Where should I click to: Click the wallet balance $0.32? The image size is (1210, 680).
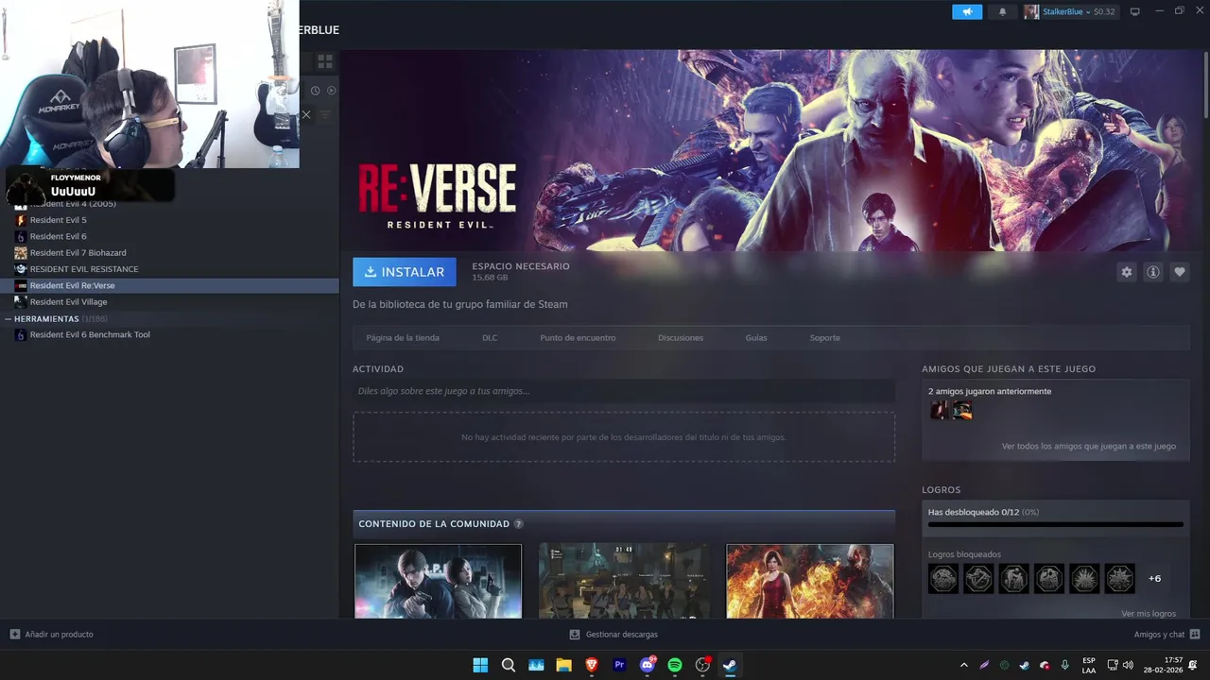point(1104,11)
